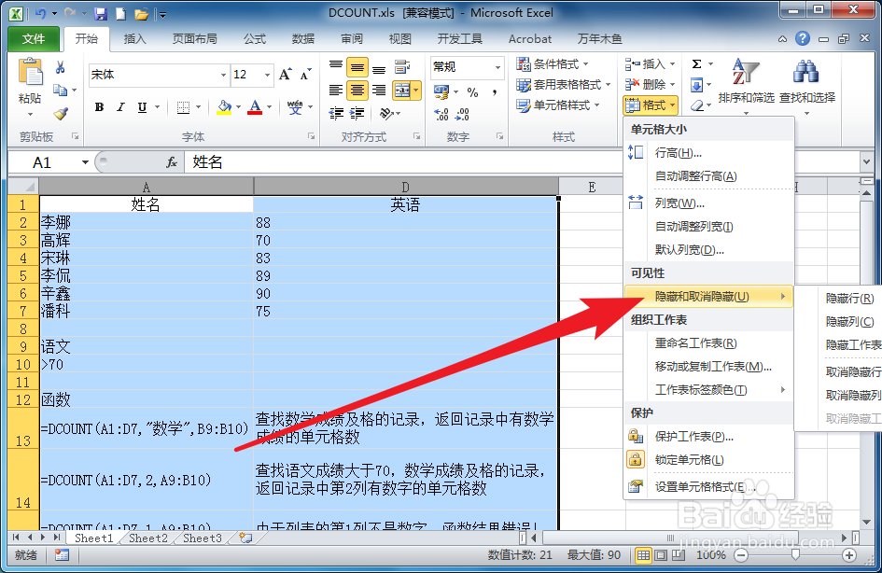
Task: Click the Copy icon
Action: pyautogui.click(x=60, y=90)
